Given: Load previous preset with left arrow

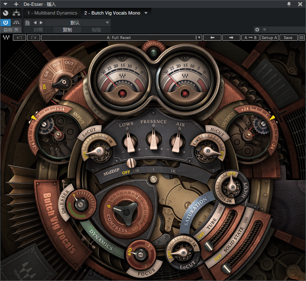Looking at the screenshot, I should click(x=212, y=37).
